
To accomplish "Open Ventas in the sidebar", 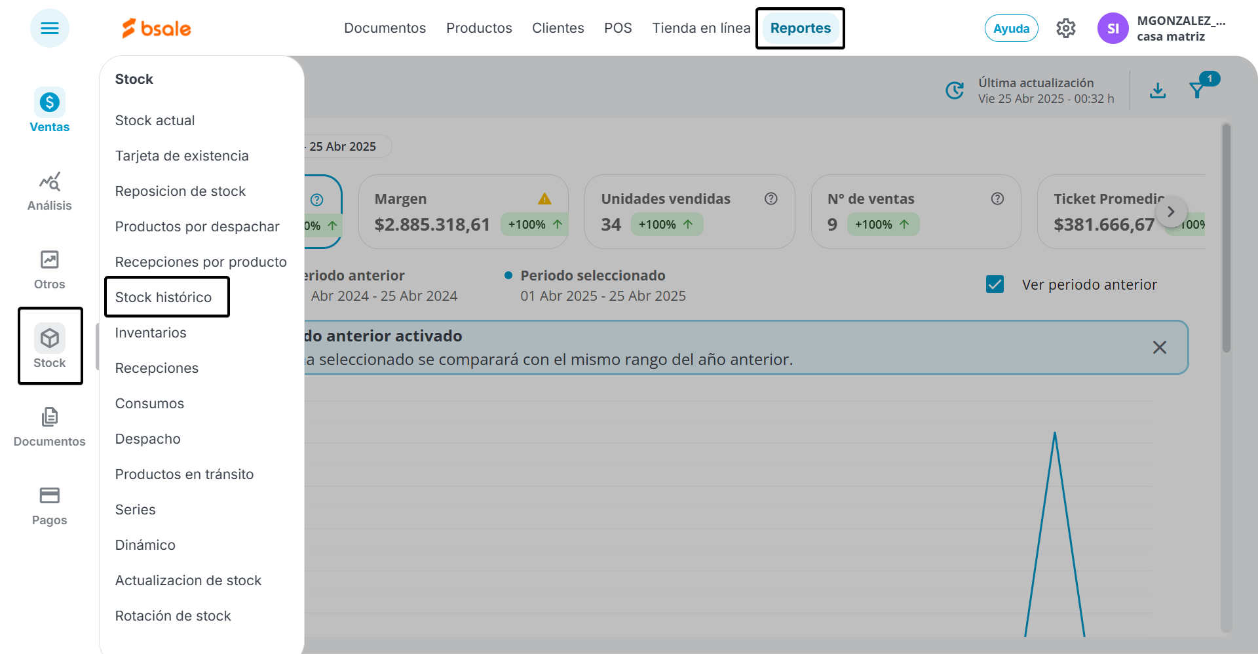I will (x=50, y=110).
